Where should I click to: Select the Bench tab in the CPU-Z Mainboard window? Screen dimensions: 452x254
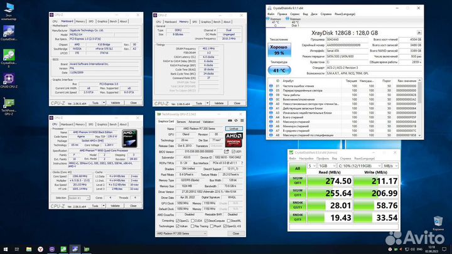(x=113, y=21)
